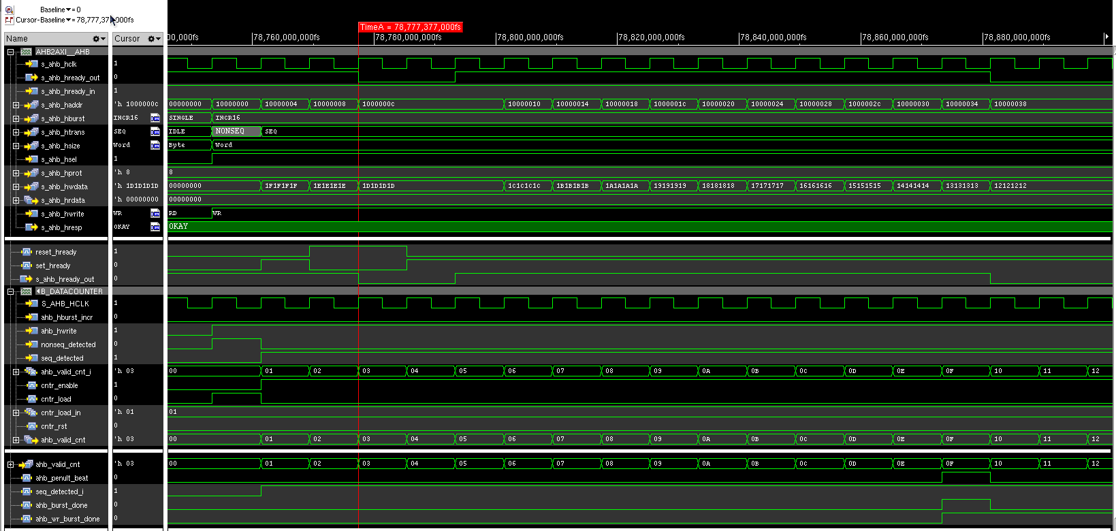Collapse the B_DATACOUNTER group
The width and height of the screenshot is (1116, 531).
[x=10, y=291]
